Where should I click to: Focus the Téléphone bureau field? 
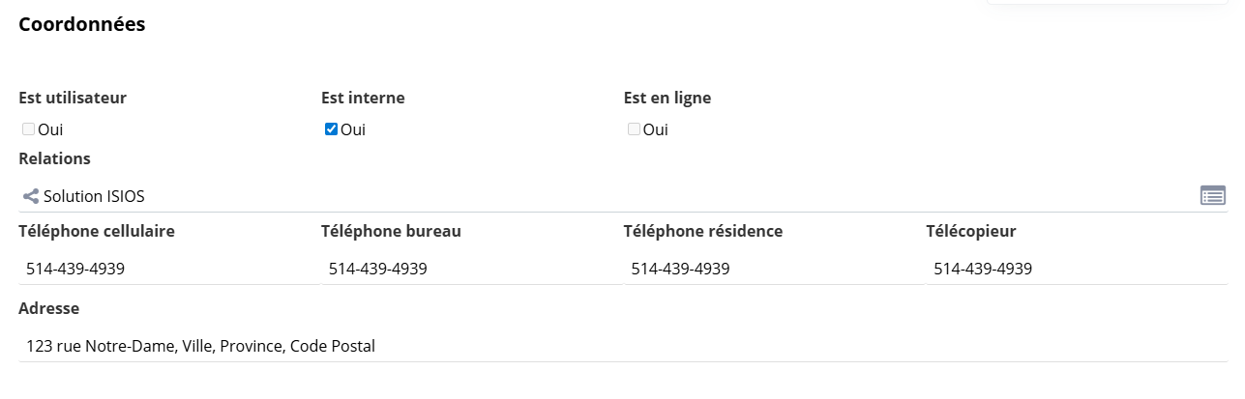coord(471,269)
